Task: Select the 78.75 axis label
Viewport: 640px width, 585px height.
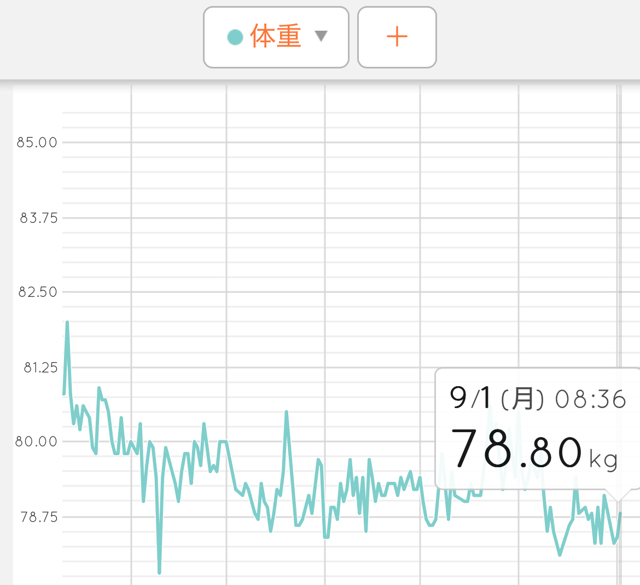Action: pos(39,517)
